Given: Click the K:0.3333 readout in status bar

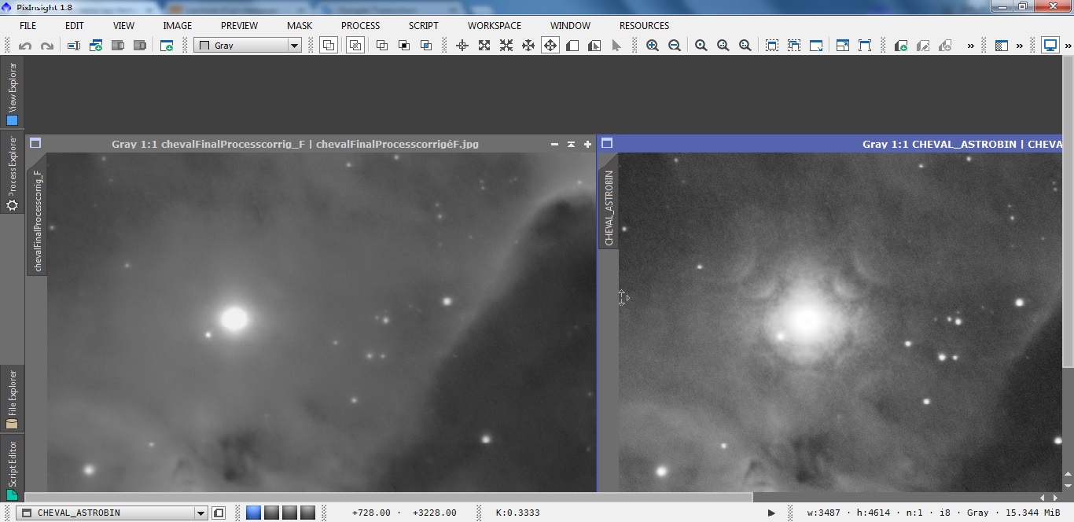Looking at the screenshot, I should tap(517, 513).
